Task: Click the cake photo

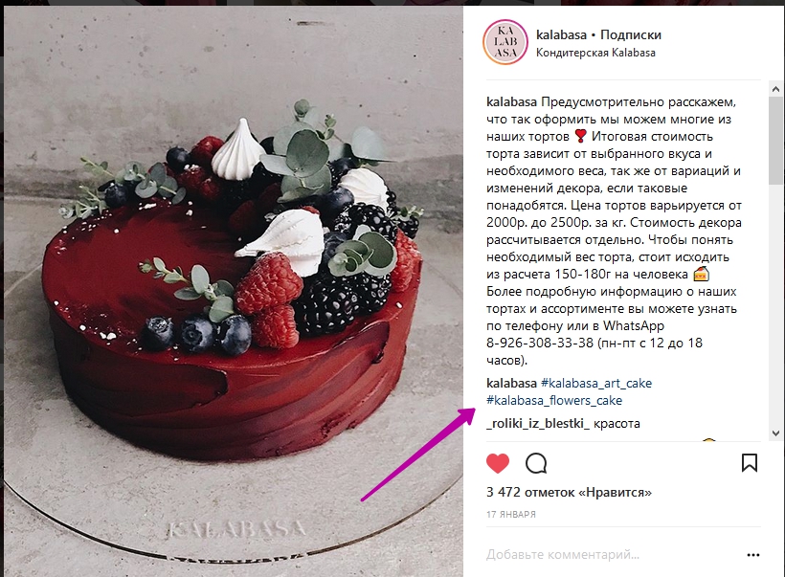Action: point(234,291)
